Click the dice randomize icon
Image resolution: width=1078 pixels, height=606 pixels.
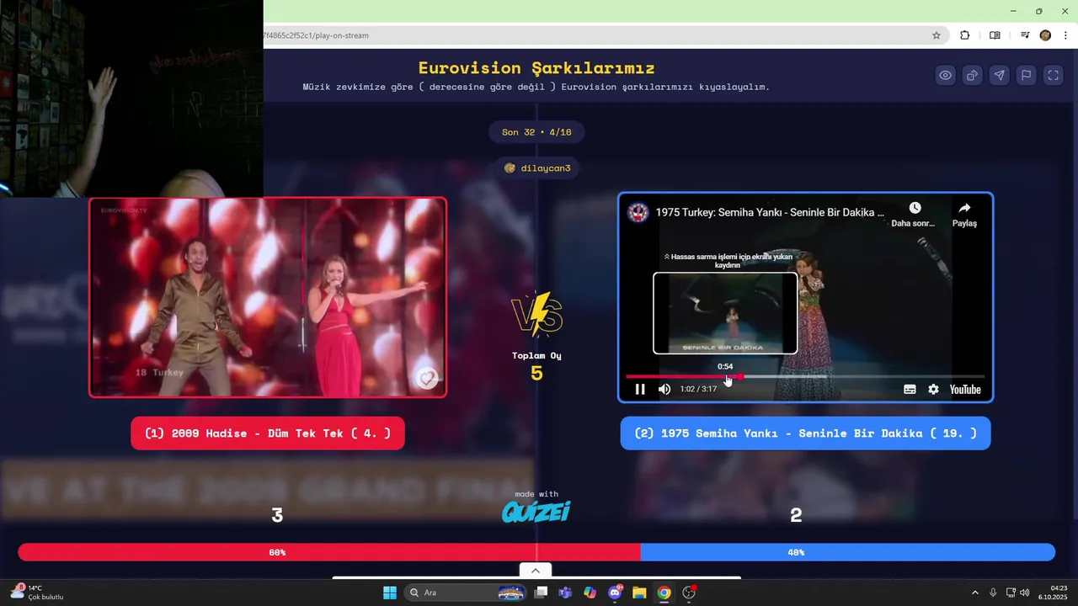pos(973,75)
